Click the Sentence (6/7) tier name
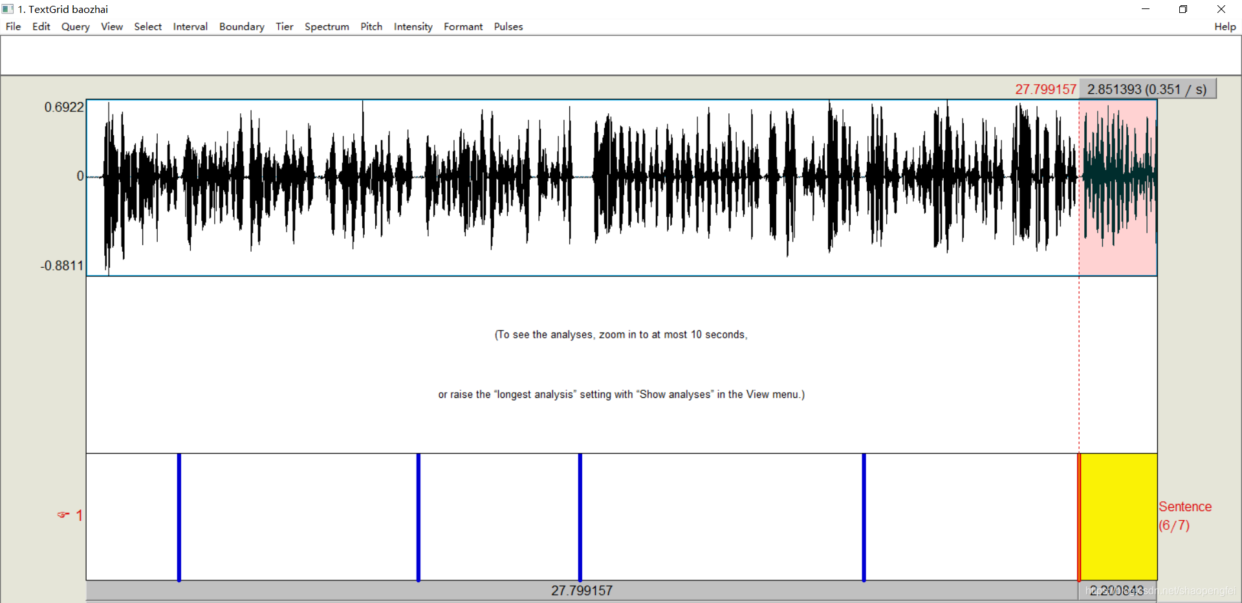Image resolution: width=1242 pixels, height=603 pixels. click(x=1185, y=516)
